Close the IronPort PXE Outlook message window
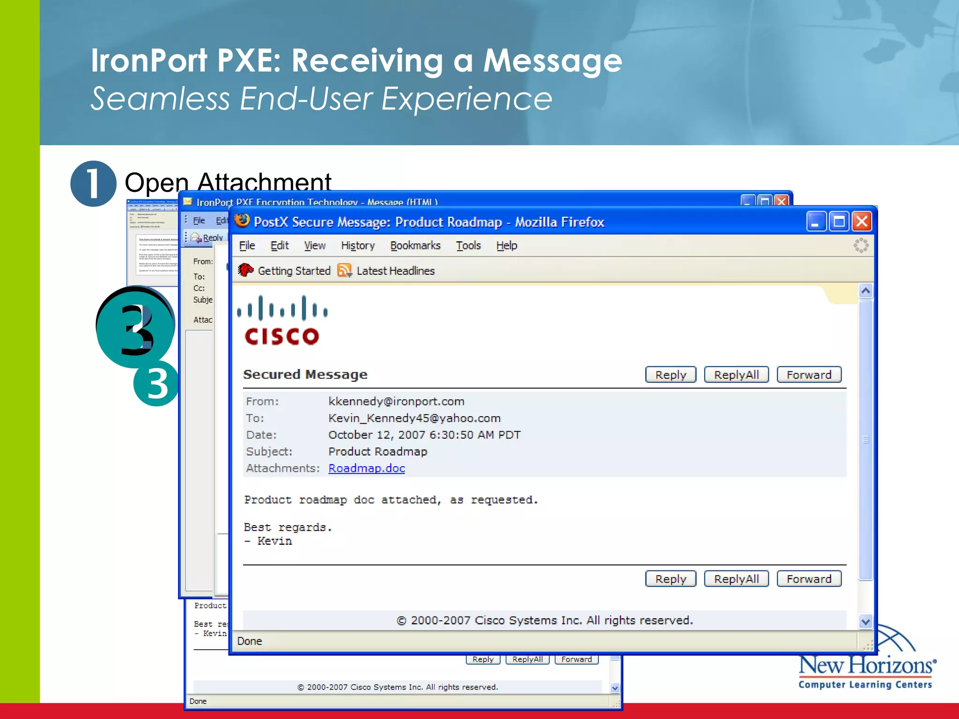The image size is (959, 719). tap(782, 202)
